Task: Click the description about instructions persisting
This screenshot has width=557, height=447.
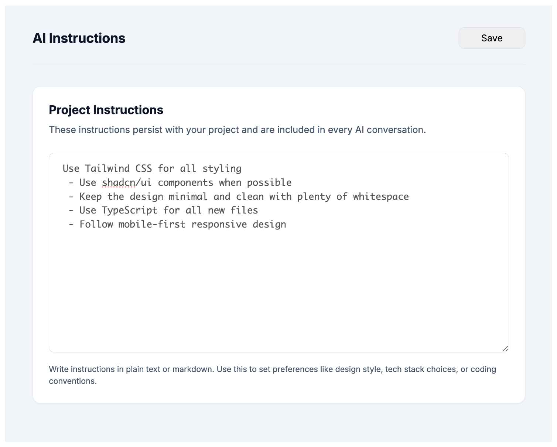Action: 237,130
